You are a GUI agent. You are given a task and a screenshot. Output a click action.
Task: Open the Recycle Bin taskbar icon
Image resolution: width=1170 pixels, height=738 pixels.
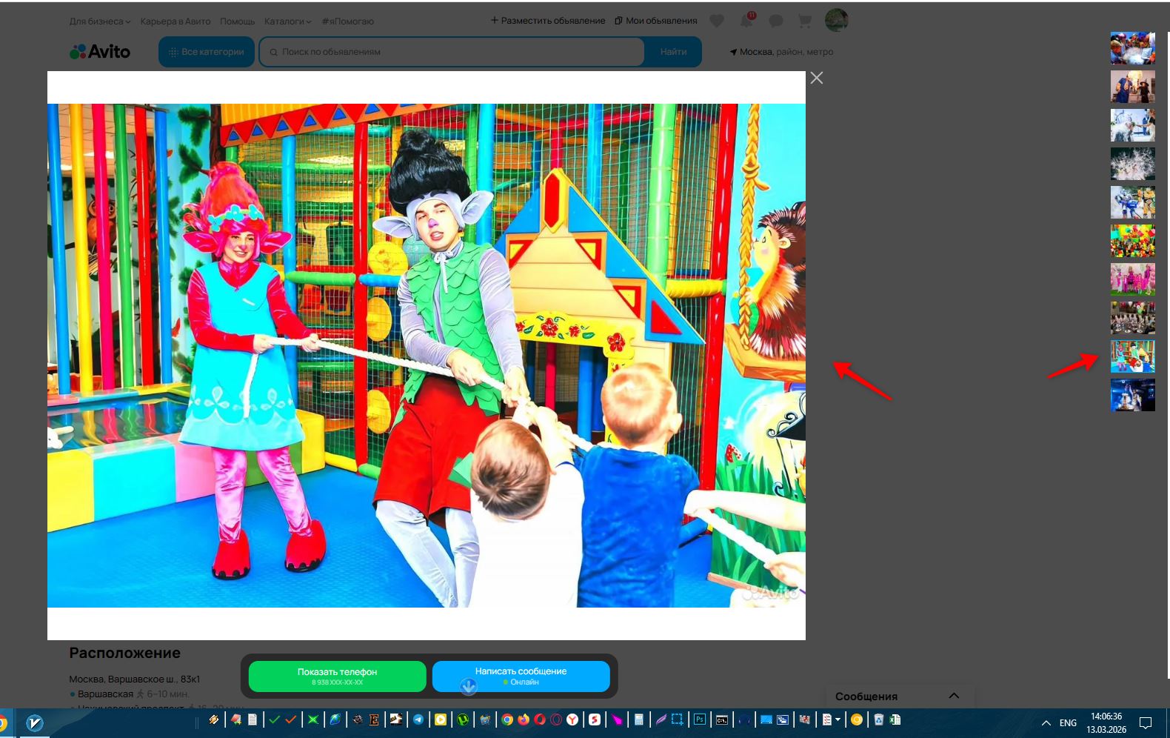coord(879,719)
